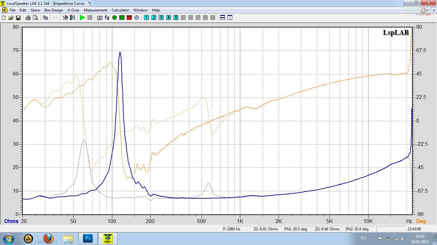Open the X-Over menu
The image size is (437, 245).
[74, 10]
